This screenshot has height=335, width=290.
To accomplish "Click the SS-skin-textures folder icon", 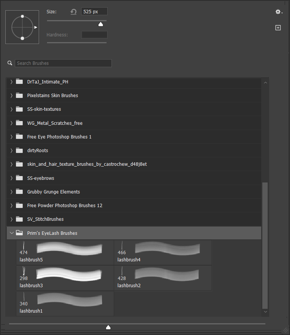I will coord(19,109).
